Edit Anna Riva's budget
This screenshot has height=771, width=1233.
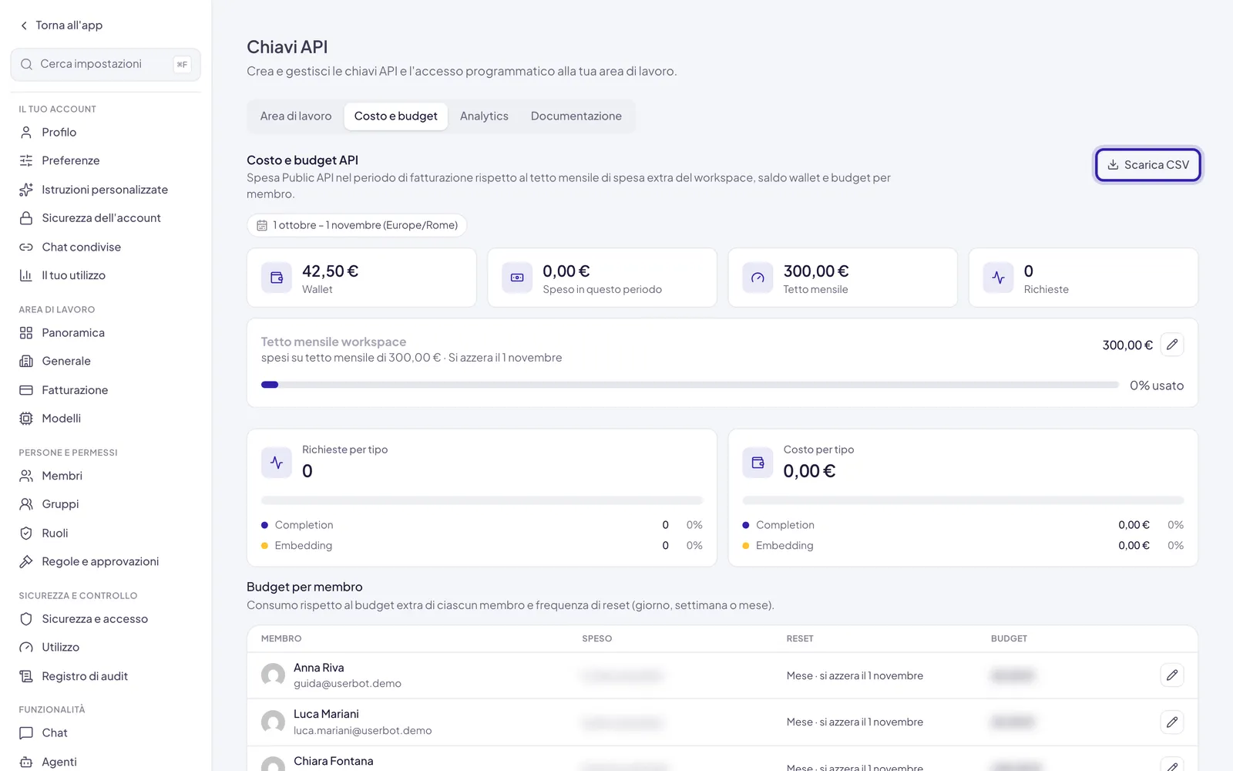coord(1172,675)
